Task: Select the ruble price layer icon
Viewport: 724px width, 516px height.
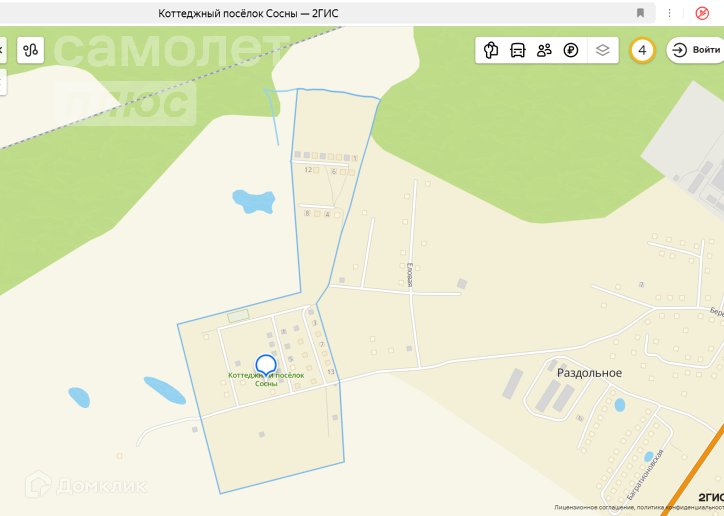Action: coord(571,50)
